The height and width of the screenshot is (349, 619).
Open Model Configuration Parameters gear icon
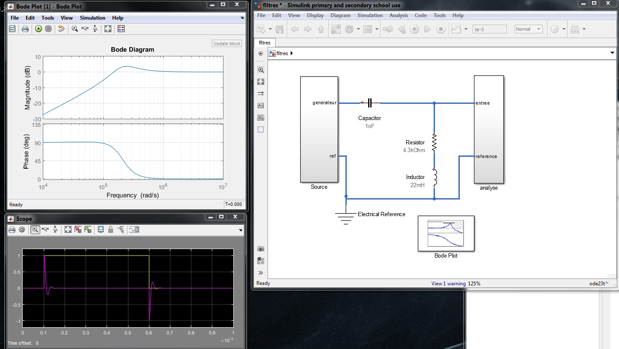tap(349, 29)
